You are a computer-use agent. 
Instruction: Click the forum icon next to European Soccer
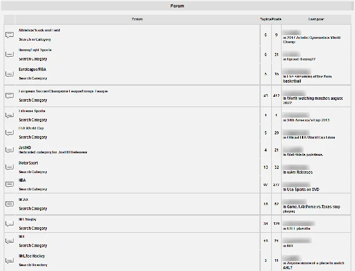coord(9,95)
